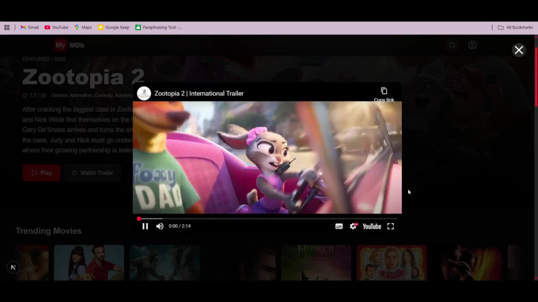Open the Apps grid in bookmarks bar
The width and height of the screenshot is (538, 302).
tap(7, 27)
